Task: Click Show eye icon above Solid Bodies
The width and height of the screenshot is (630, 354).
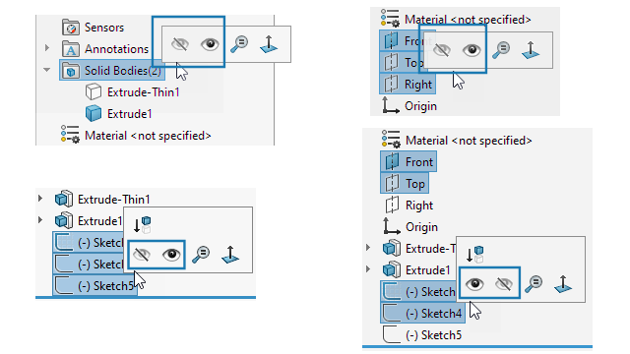Action: tap(210, 43)
